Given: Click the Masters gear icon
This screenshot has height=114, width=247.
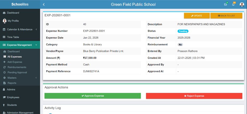Looking at the screenshot, I should coord(4,78).
